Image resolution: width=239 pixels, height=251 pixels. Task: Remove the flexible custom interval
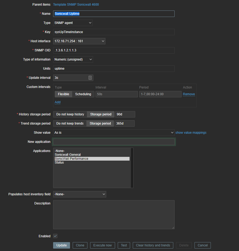click(189, 94)
